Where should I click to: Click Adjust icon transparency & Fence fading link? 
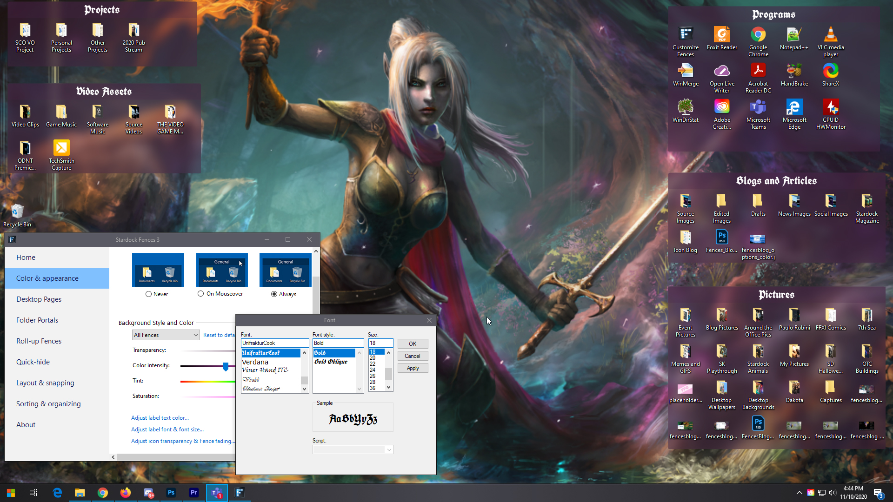tap(183, 441)
